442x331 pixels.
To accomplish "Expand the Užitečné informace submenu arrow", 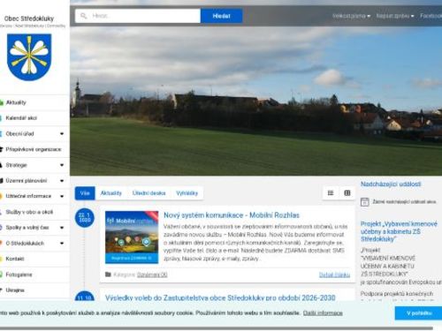I will [x=62, y=196].
